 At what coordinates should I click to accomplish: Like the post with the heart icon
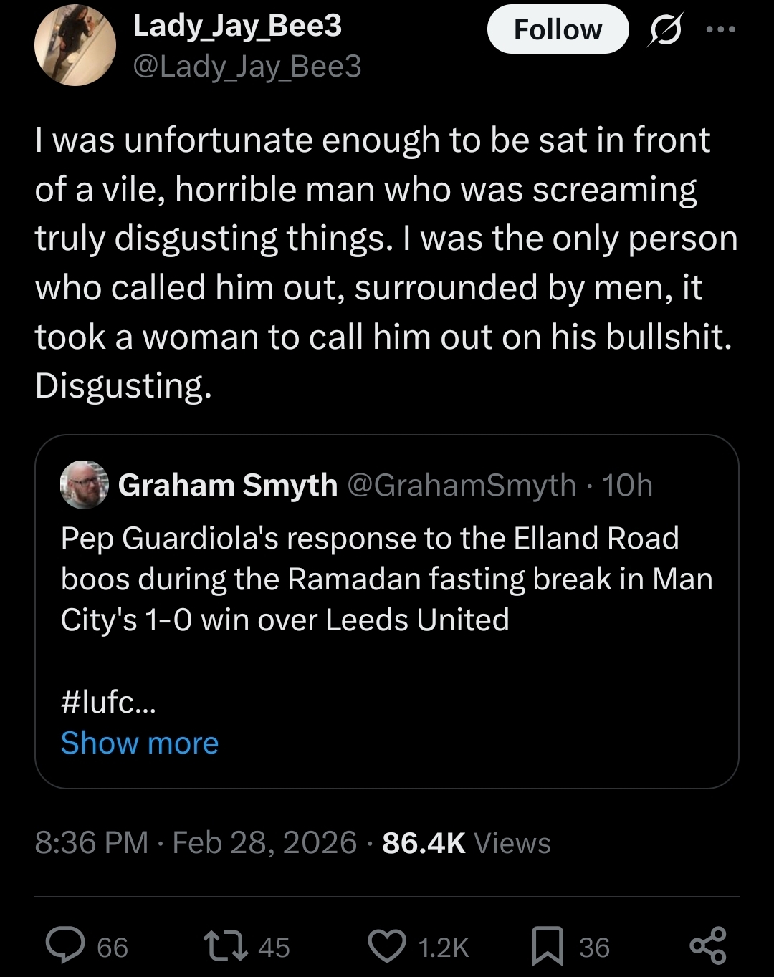click(387, 945)
